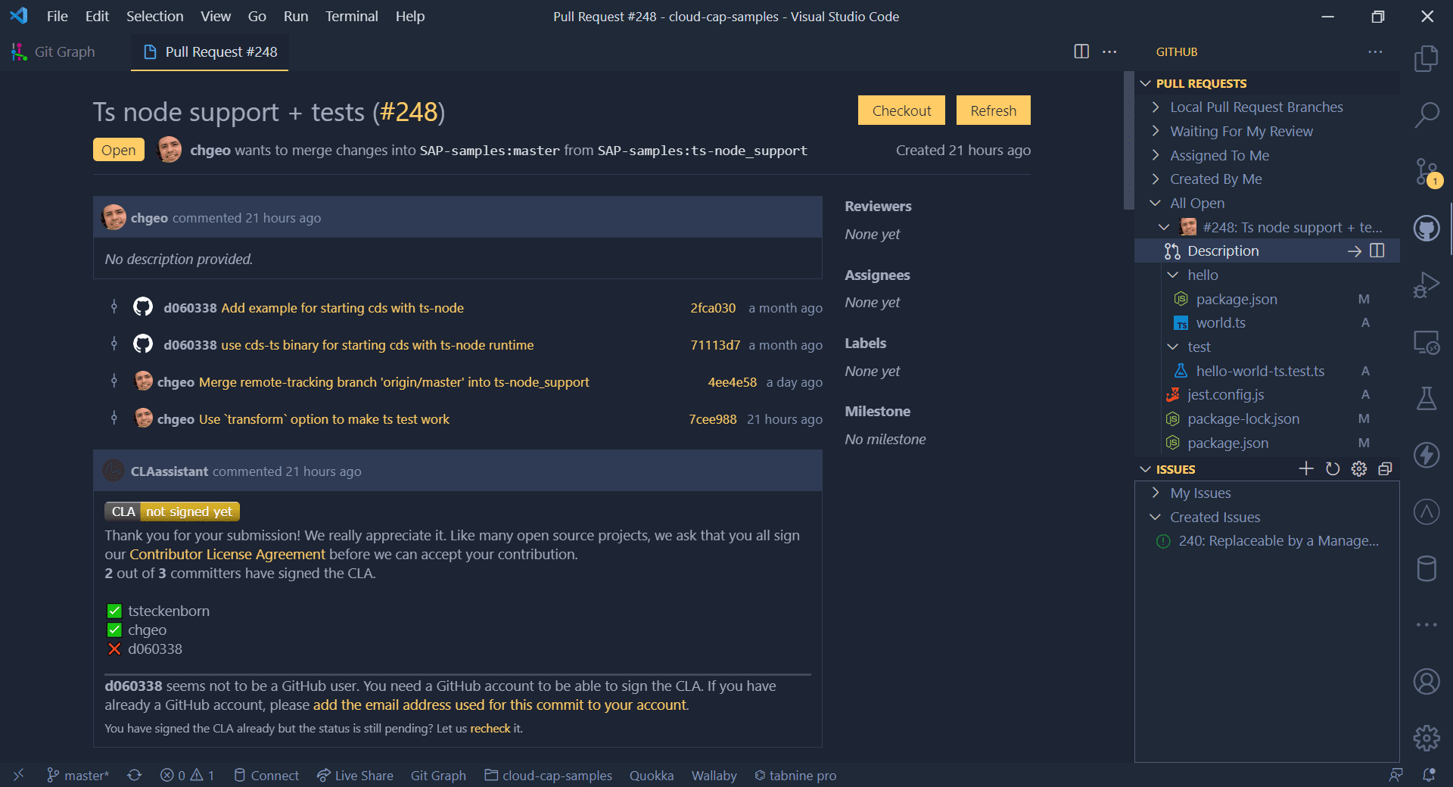Open the Explorer view in activity bar
This screenshot has width=1453, height=787.
click(x=1427, y=58)
